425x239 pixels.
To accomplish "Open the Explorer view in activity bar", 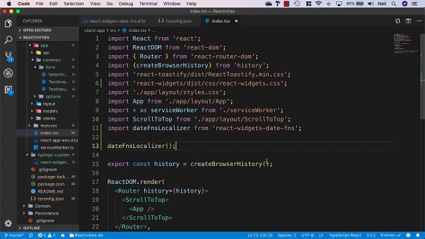I will pos(8,23).
